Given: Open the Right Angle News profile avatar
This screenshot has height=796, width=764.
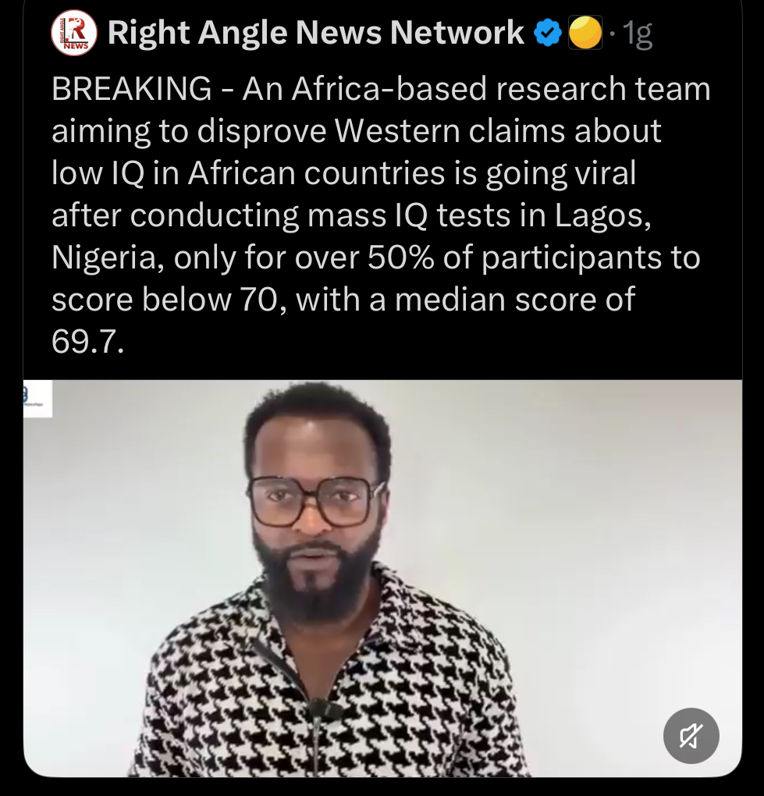Looking at the screenshot, I should click(x=76, y=35).
